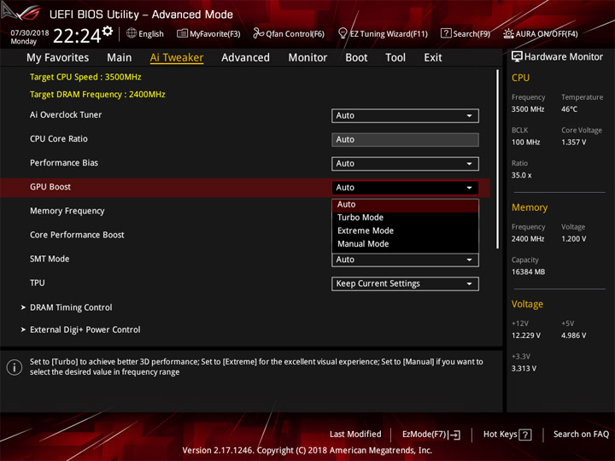615x461 pixels.
Task: Switch to EzMode(F7)
Action: tap(431, 435)
